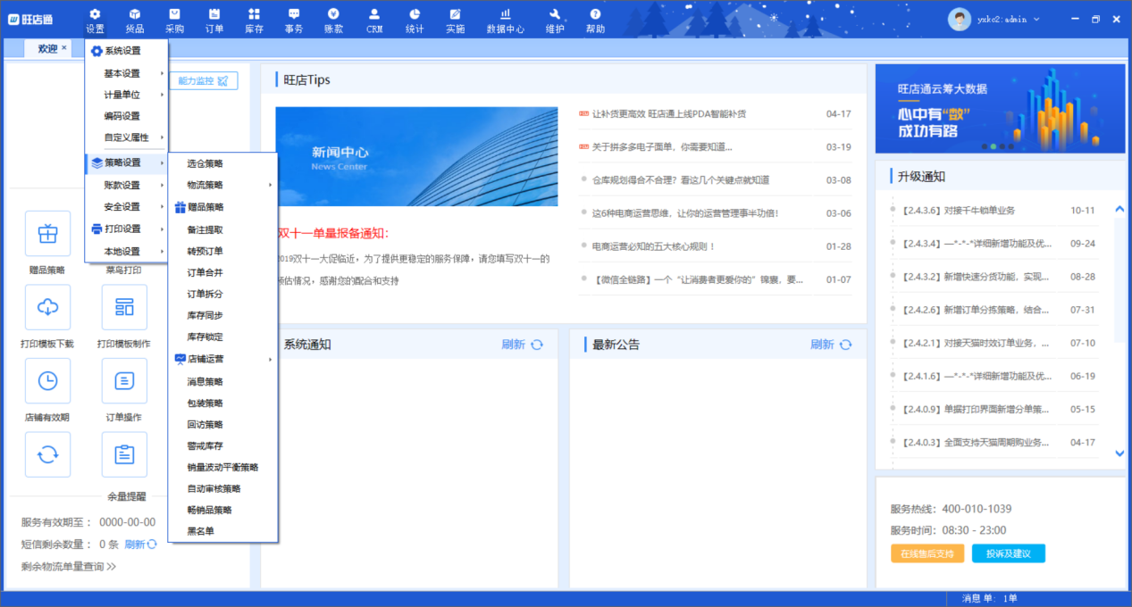
Task: Click the 打印模板制作 layout icon
Action: coord(124,308)
